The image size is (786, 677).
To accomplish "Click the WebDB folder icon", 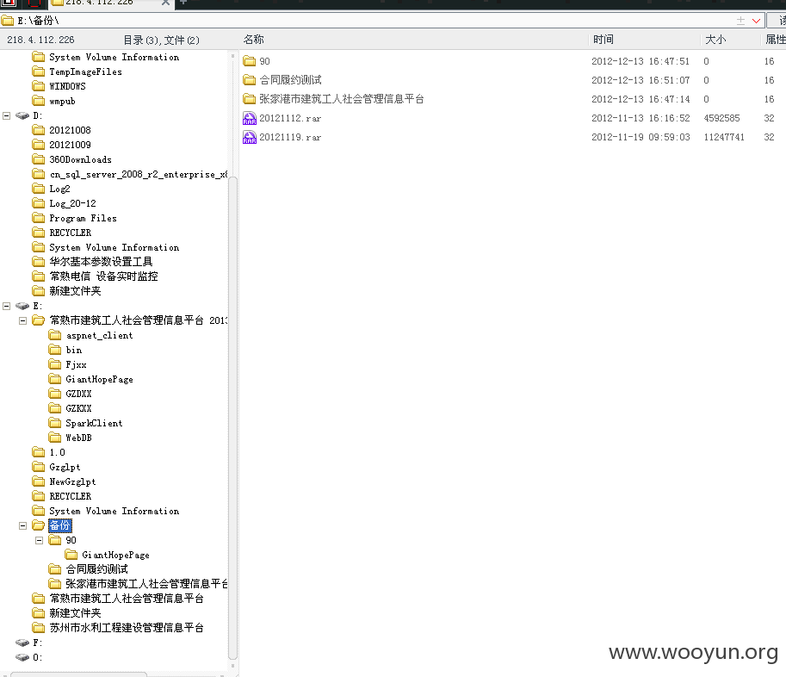I will [x=55, y=438].
